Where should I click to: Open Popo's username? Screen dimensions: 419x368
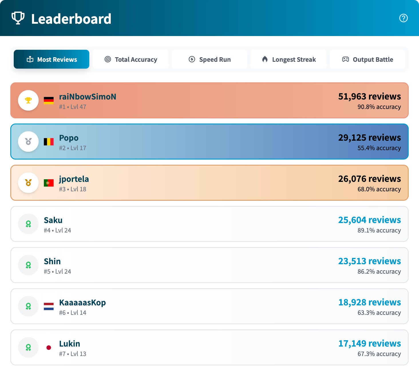69,138
